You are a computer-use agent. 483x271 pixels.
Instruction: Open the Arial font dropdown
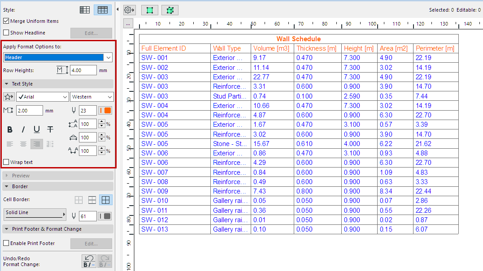42,97
